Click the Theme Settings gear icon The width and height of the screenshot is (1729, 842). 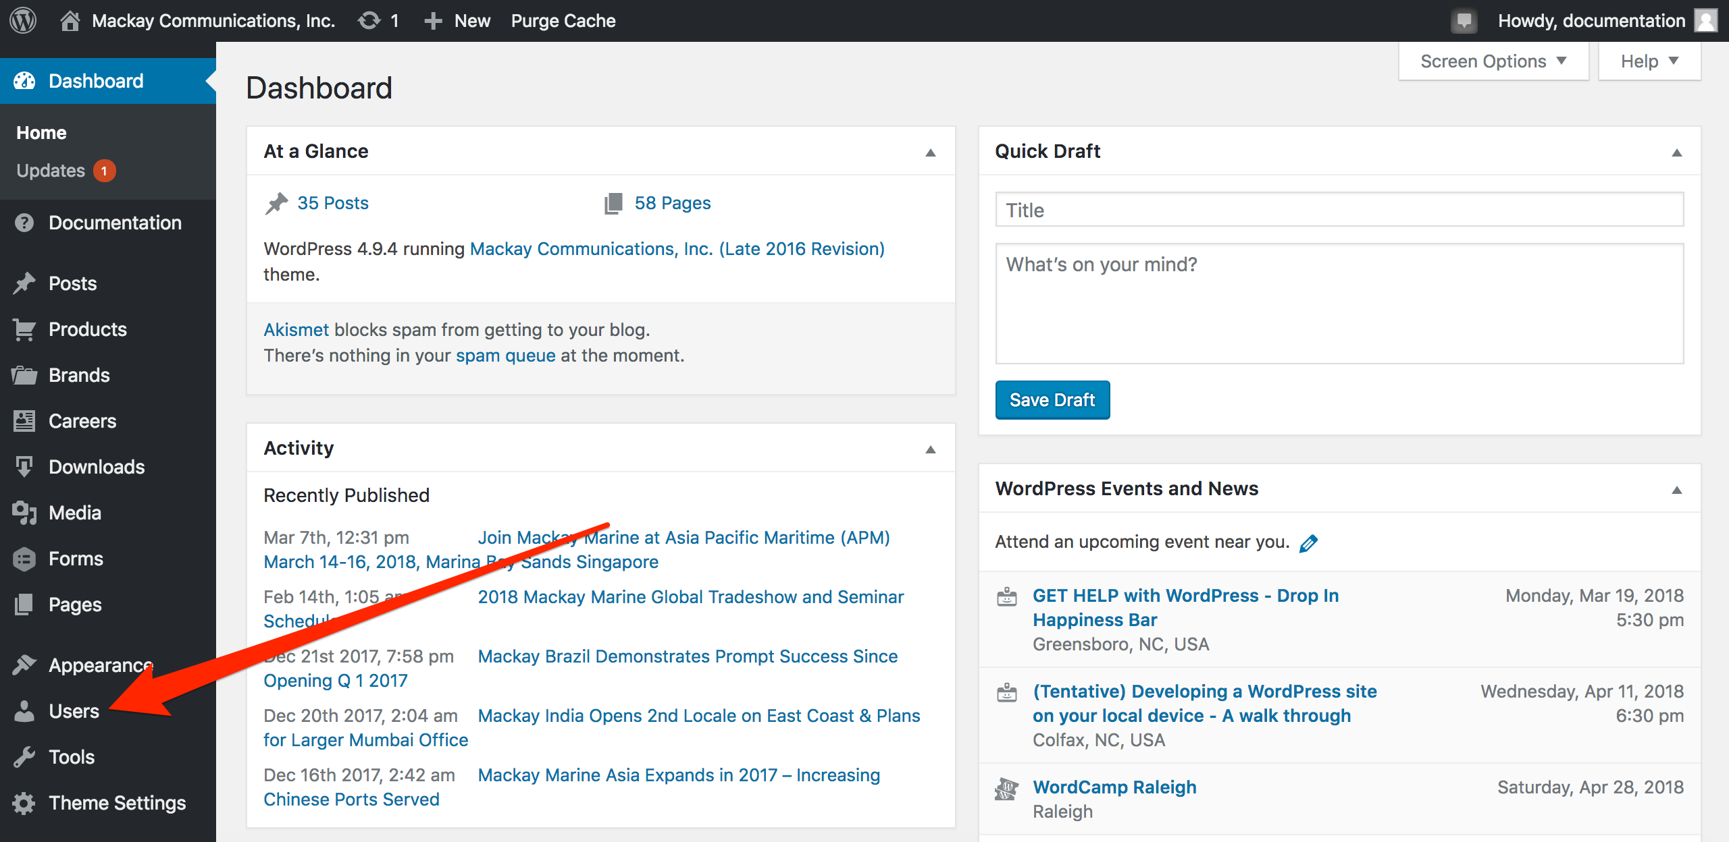24,803
